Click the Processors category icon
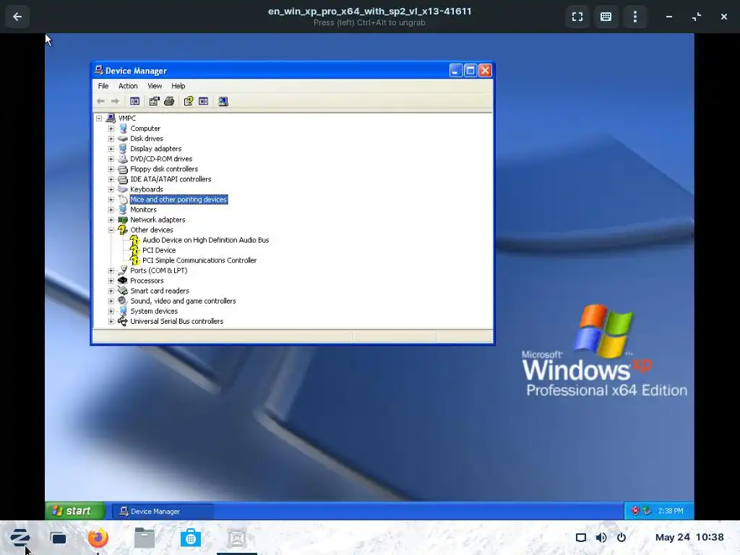Viewport: 740px width, 555px height. pos(123,281)
